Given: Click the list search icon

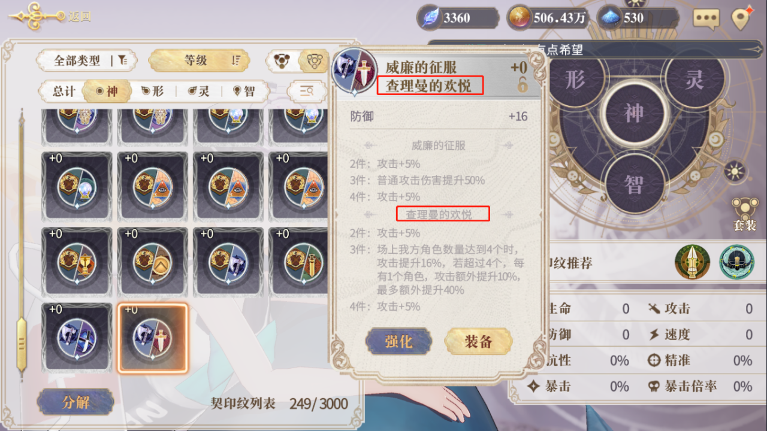Looking at the screenshot, I should click(306, 91).
